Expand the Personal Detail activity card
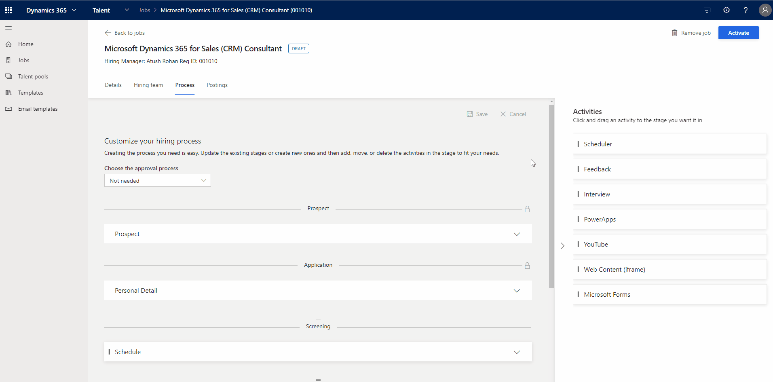 (x=517, y=291)
